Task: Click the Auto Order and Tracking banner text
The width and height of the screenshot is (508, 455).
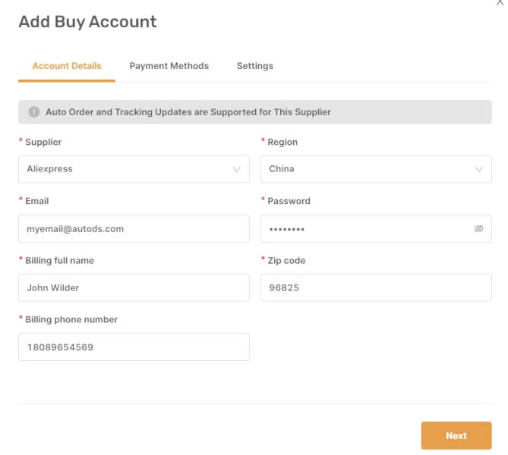Action: [188, 112]
